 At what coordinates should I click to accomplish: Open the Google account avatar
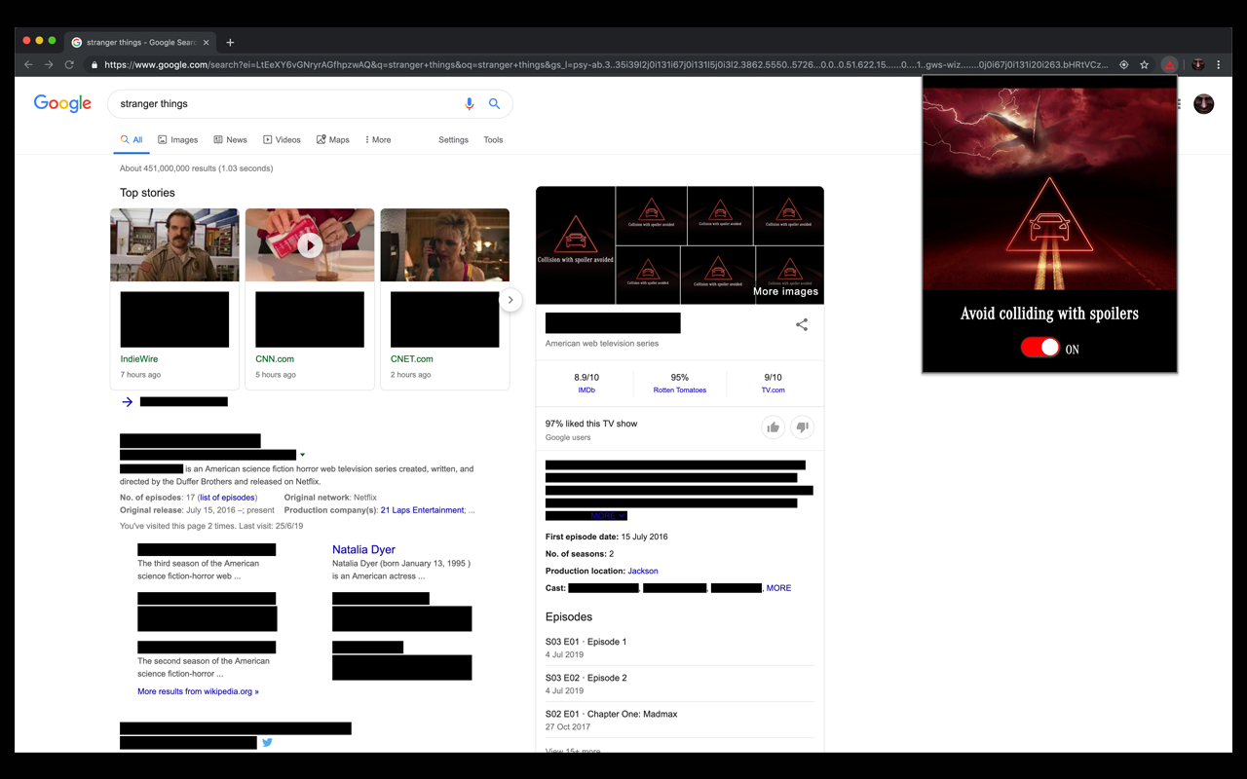pyautogui.click(x=1204, y=104)
